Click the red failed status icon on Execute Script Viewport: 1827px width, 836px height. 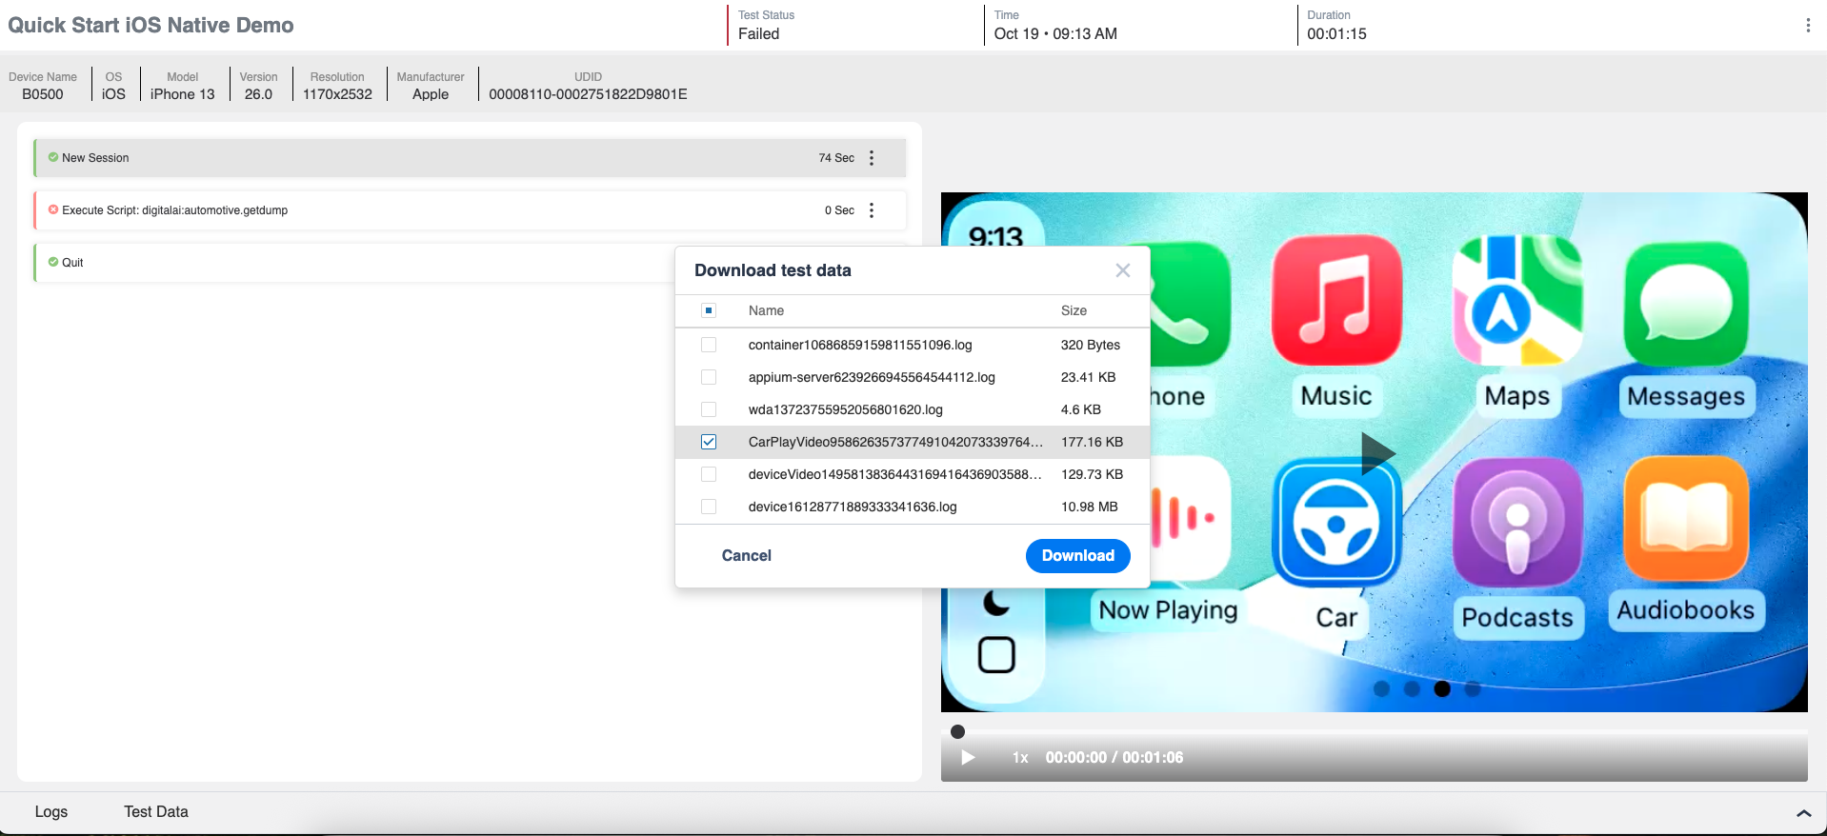(53, 209)
